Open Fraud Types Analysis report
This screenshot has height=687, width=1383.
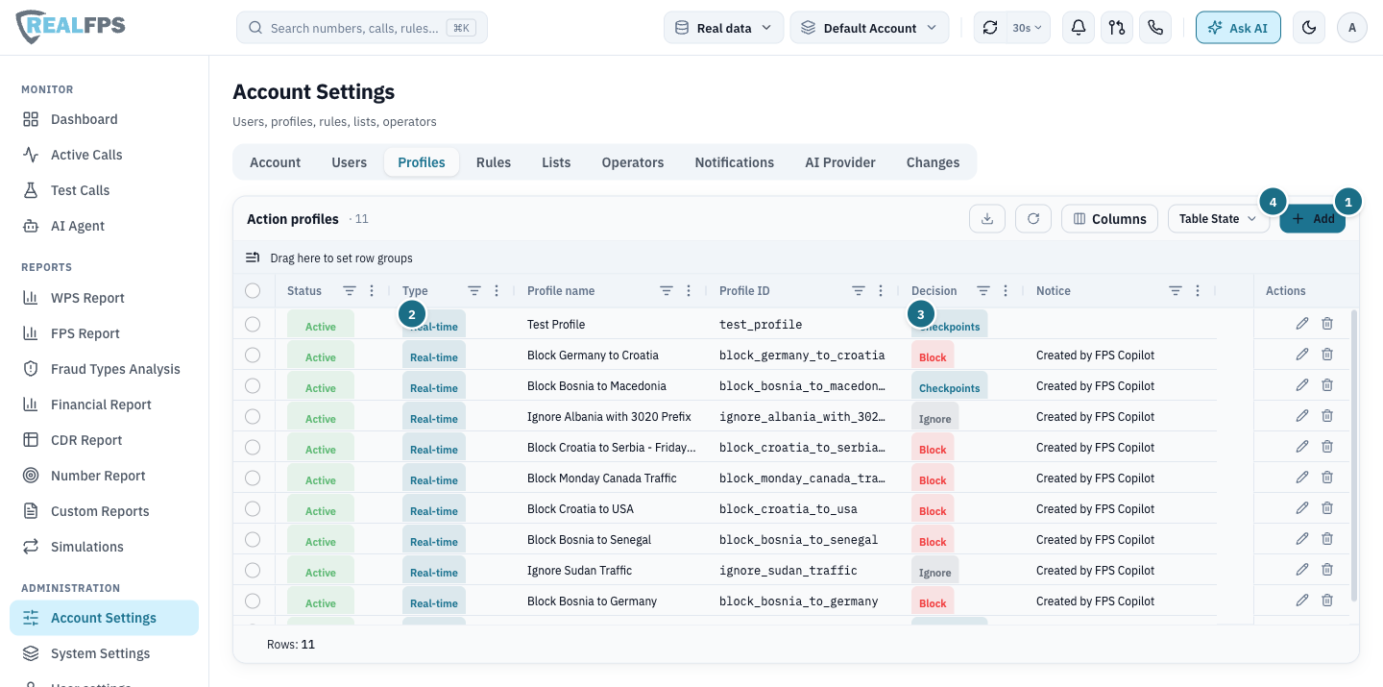[x=104, y=369]
